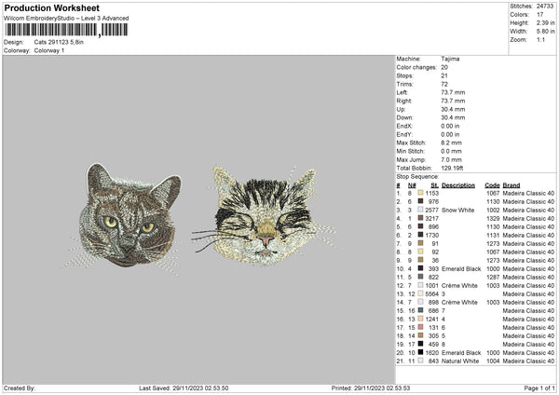
Task: Click the Zoom 1:1 value
Action: (540, 41)
